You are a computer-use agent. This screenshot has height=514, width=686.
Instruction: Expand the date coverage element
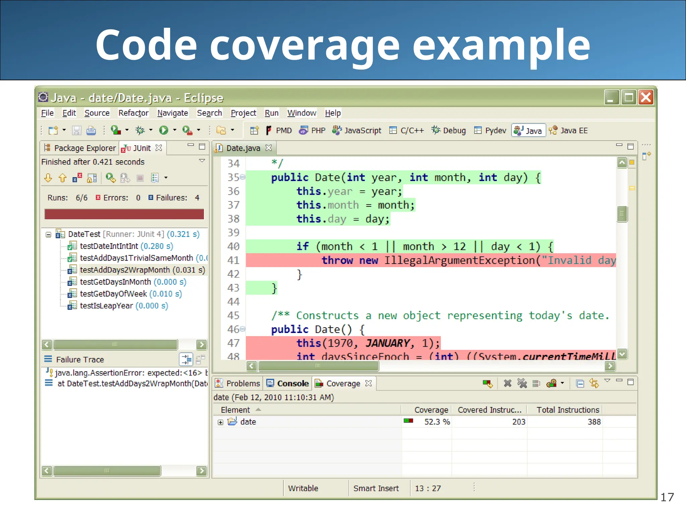pos(220,422)
